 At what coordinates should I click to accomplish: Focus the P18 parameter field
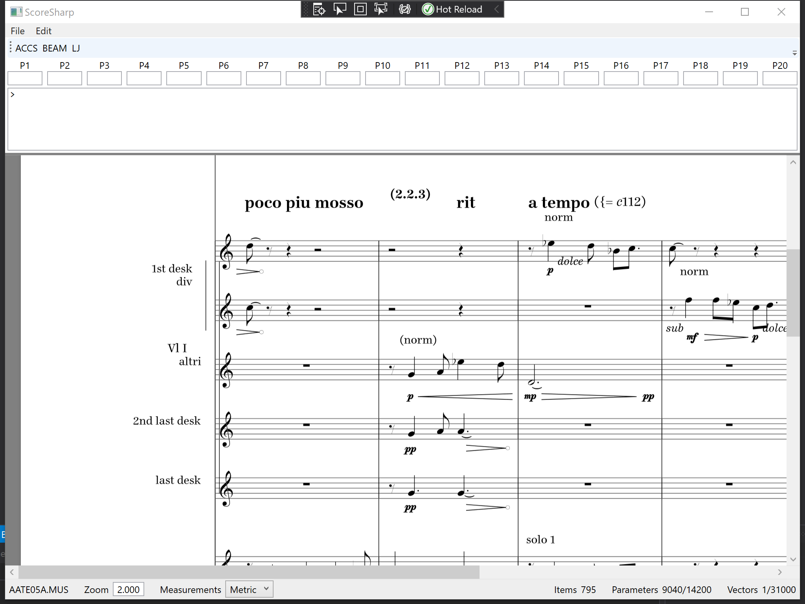700,78
